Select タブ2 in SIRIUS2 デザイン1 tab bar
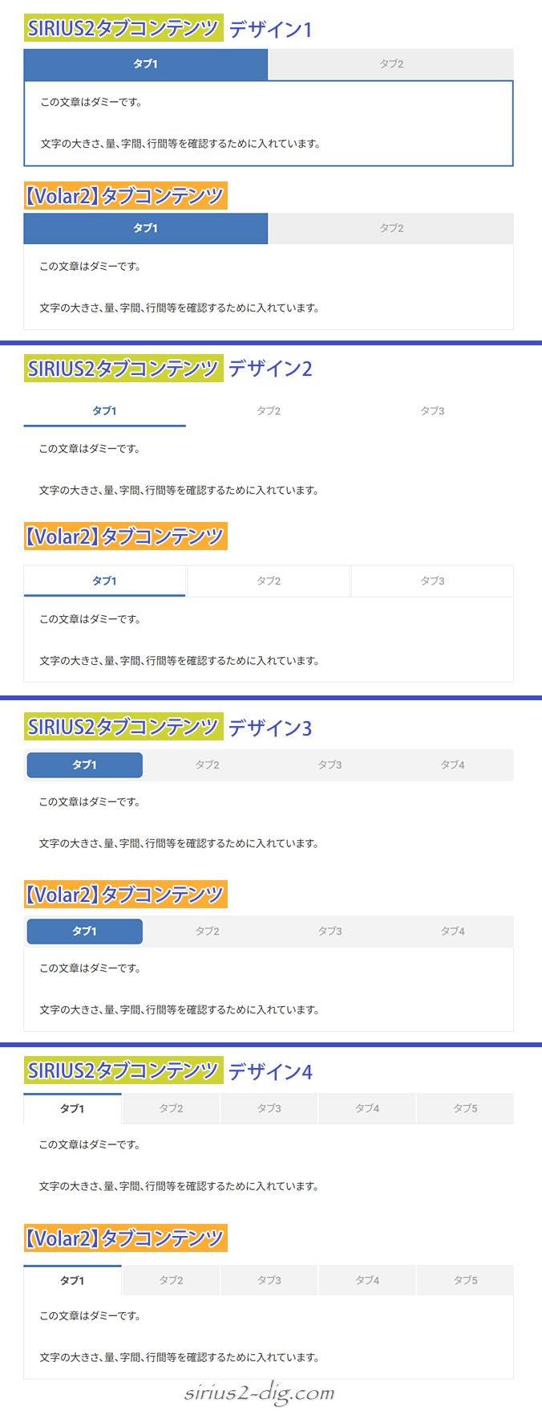Image resolution: width=542 pixels, height=1415 pixels. click(391, 64)
